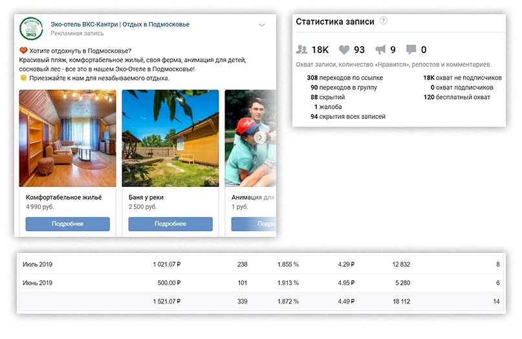This screenshot has height=339, width=522.
Task: Click the 120 бесплатный охват row
Action: pyautogui.click(x=457, y=97)
